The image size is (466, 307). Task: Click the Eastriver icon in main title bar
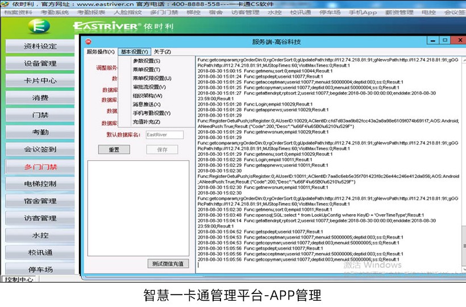click(x=5, y=4)
